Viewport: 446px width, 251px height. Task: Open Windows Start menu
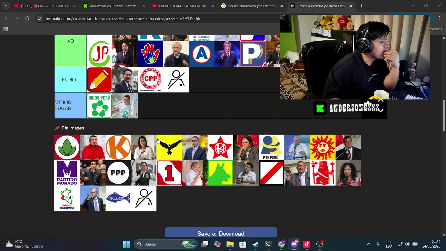tap(126, 244)
